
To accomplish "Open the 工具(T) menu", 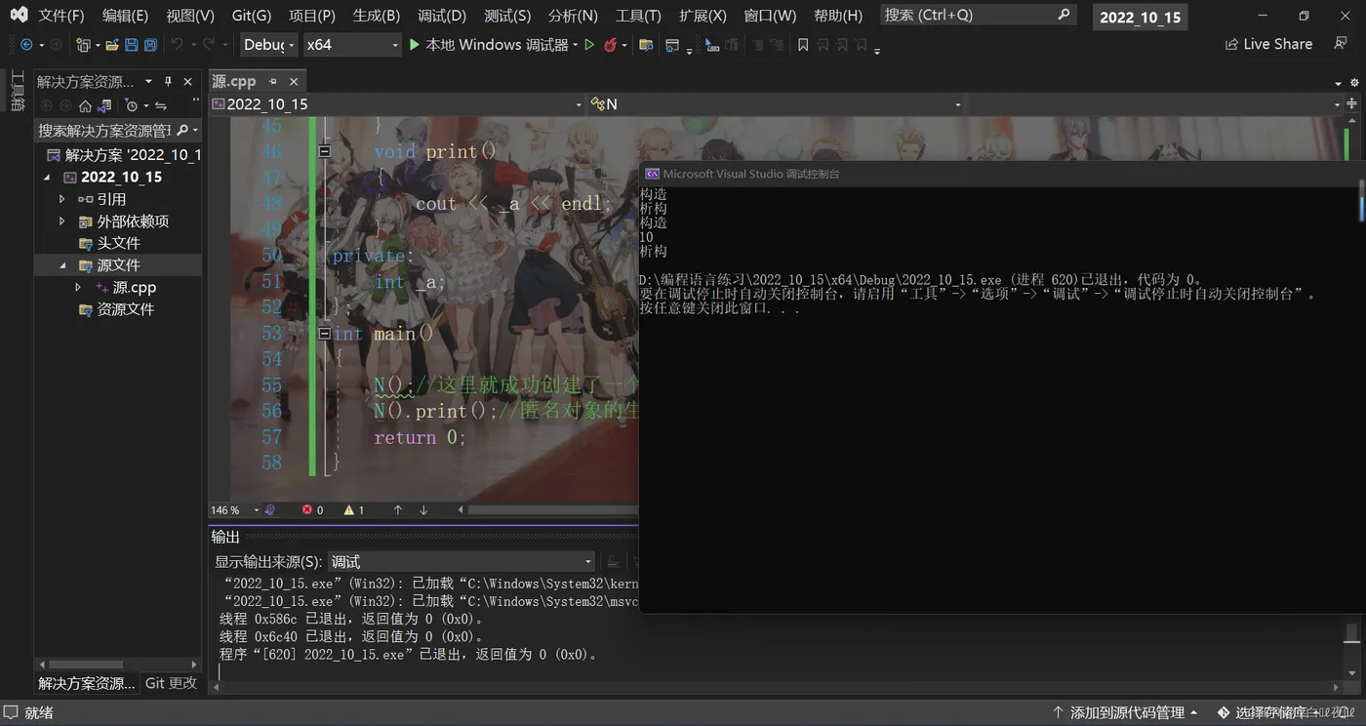I will tap(638, 16).
